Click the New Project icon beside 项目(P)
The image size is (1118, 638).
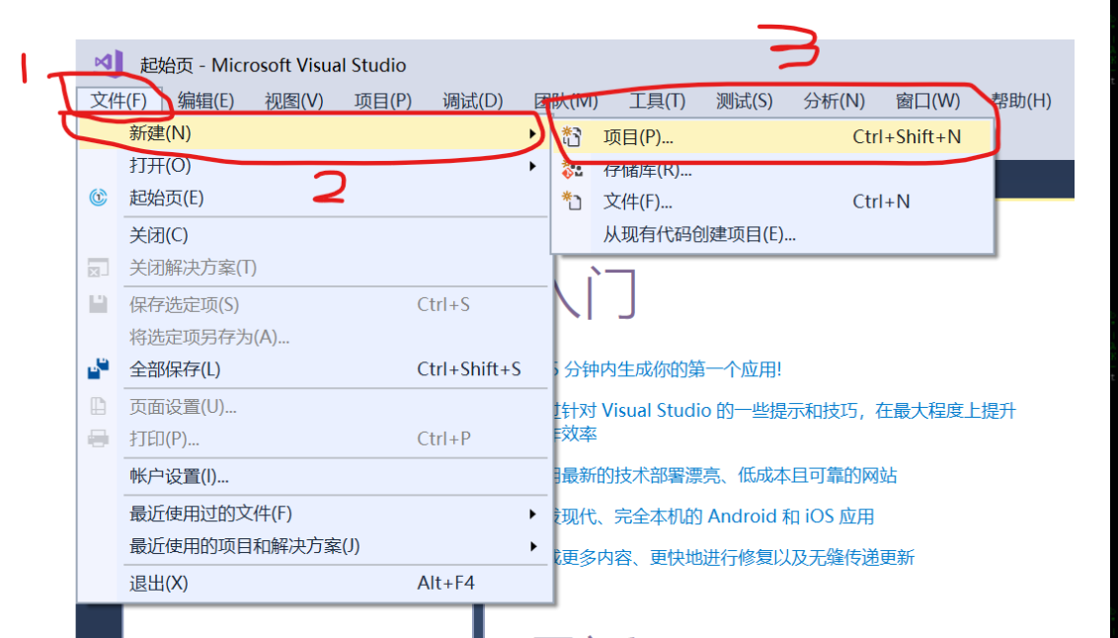click(x=571, y=137)
